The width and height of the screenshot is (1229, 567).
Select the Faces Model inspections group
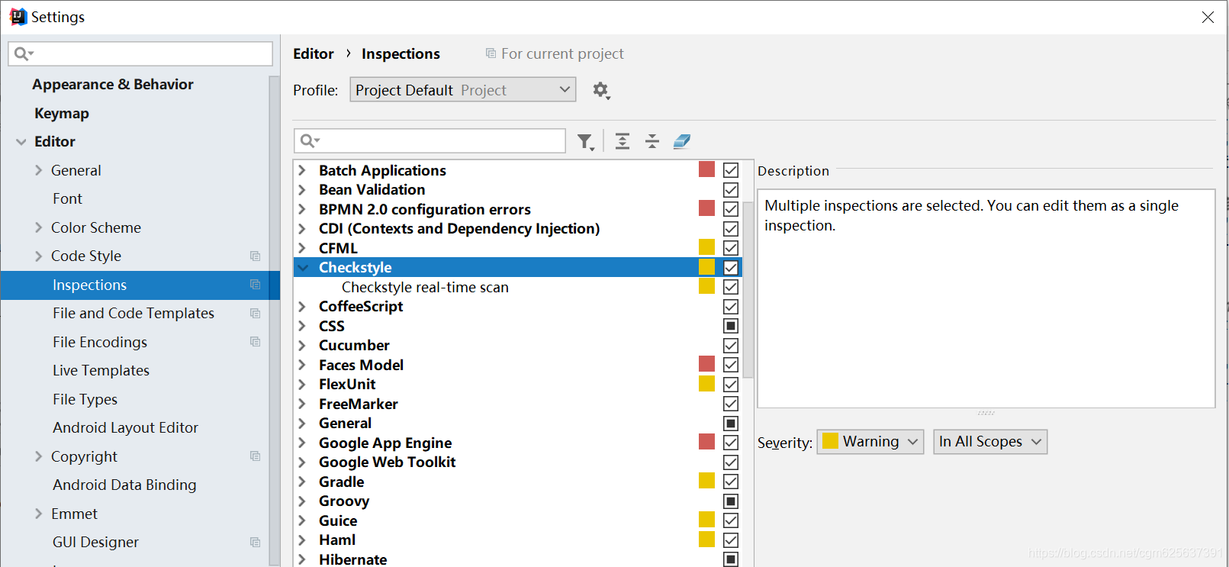361,365
